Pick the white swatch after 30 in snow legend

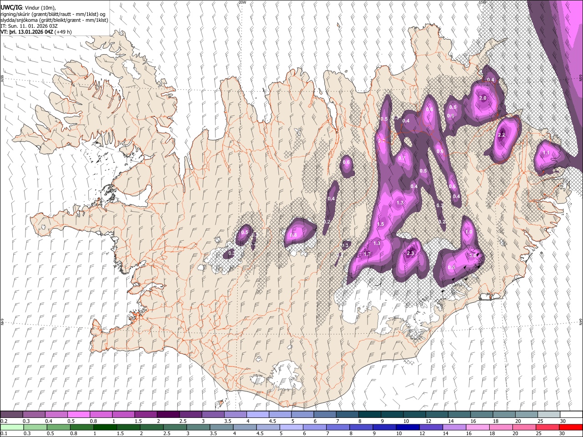tap(571, 415)
